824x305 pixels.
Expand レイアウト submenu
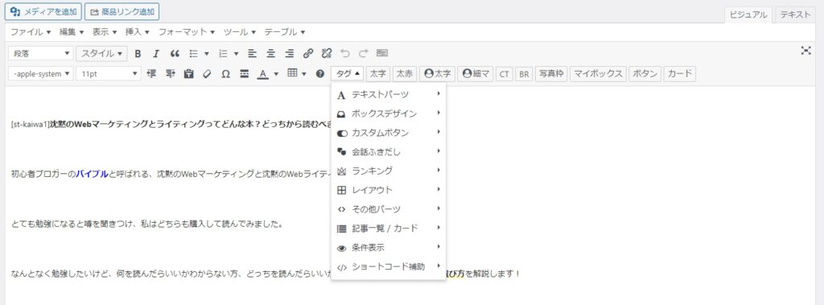pos(389,190)
